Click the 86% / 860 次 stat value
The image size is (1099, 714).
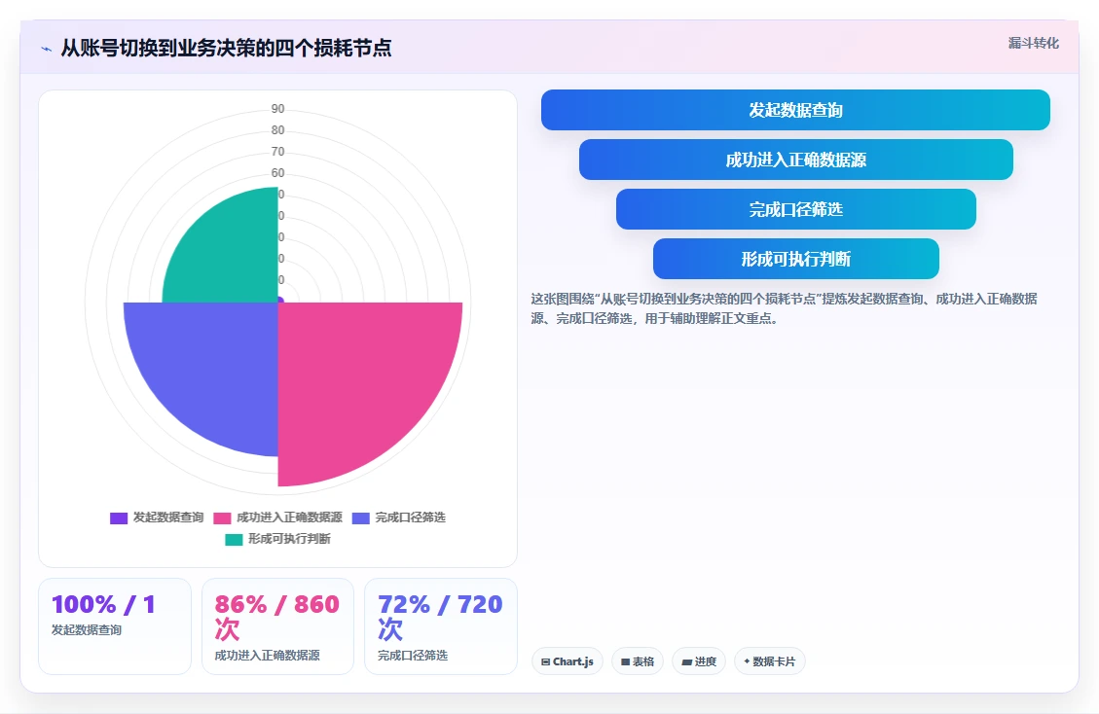[x=276, y=617]
